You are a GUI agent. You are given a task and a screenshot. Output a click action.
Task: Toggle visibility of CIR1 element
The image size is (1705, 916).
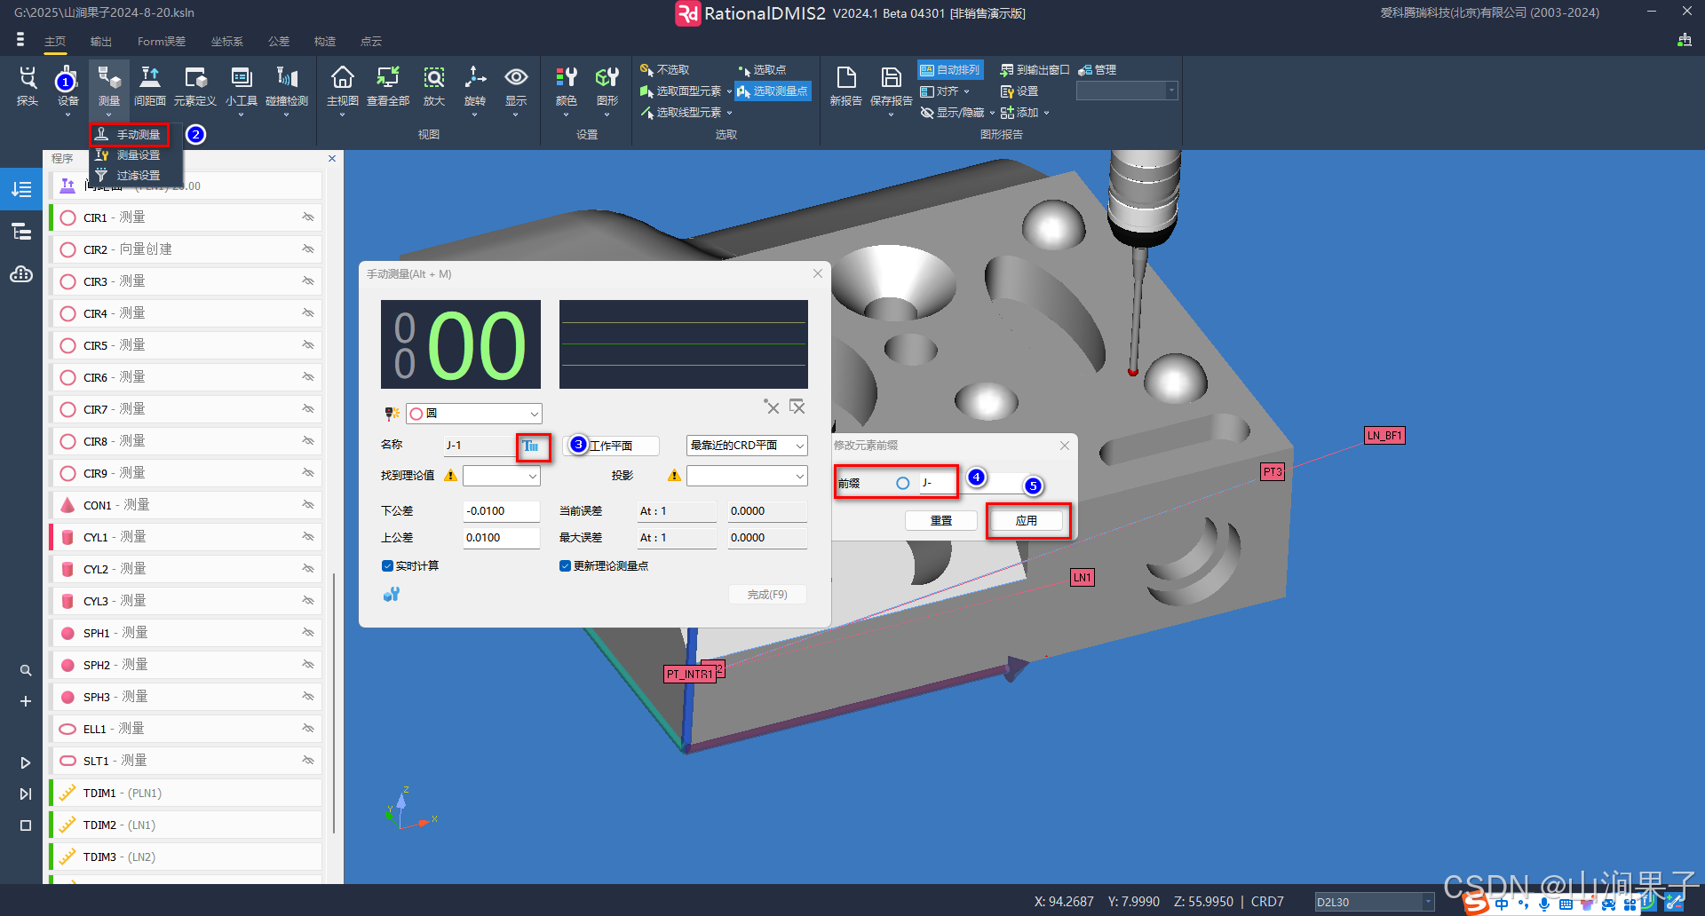click(308, 217)
